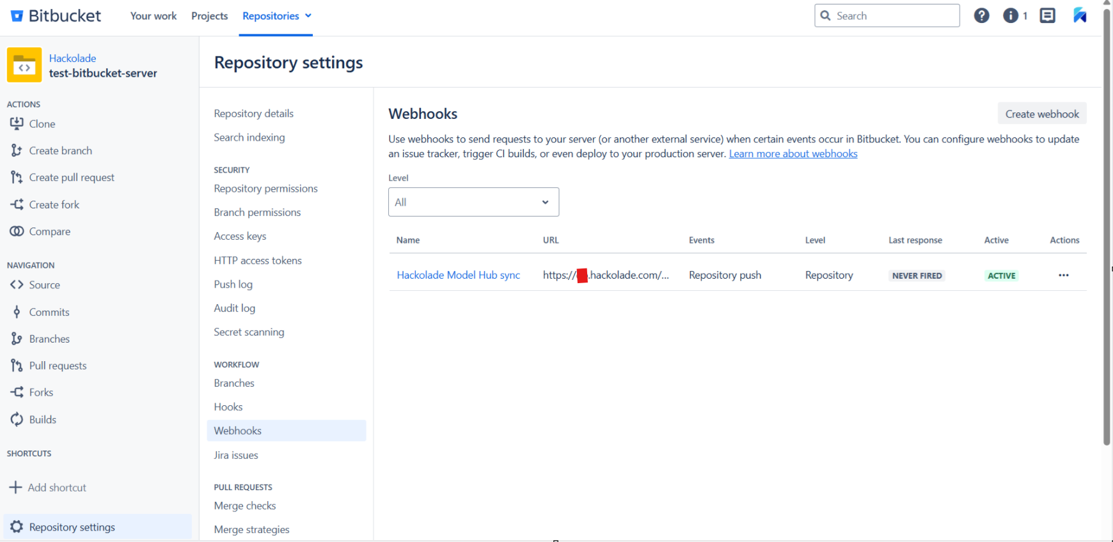This screenshot has height=542, width=1113.
Task: Expand the Repositories menu chevron
Action: click(x=308, y=16)
